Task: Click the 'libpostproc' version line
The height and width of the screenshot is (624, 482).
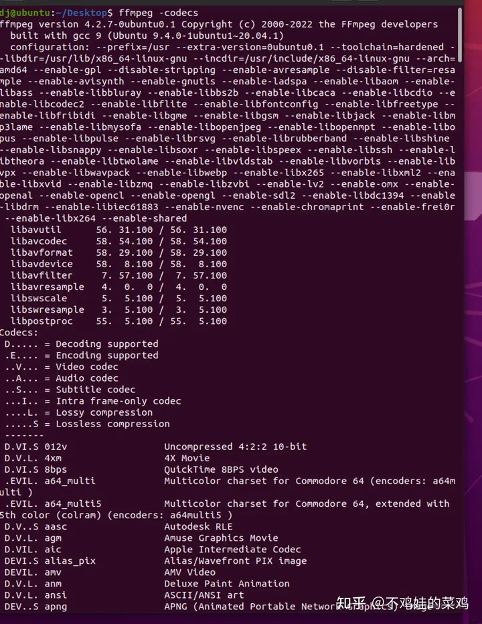Action: [118, 321]
